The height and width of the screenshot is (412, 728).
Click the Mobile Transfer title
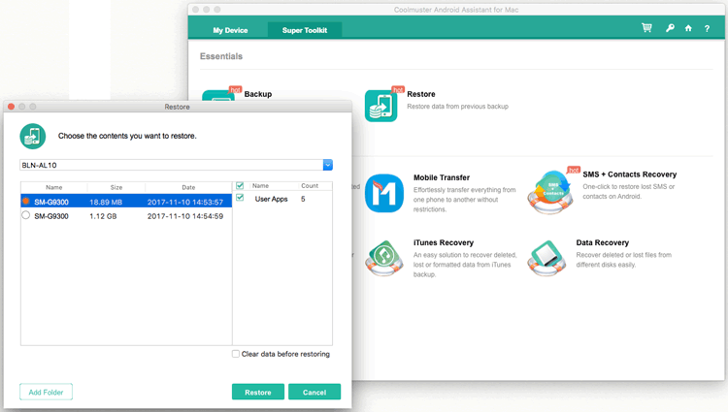442,177
